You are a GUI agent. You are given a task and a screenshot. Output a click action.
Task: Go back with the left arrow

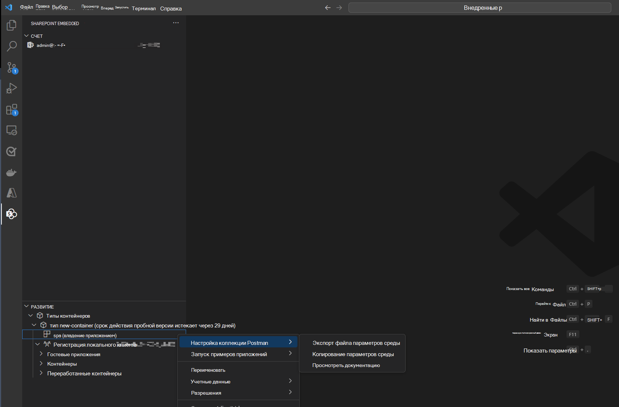click(328, 8)
